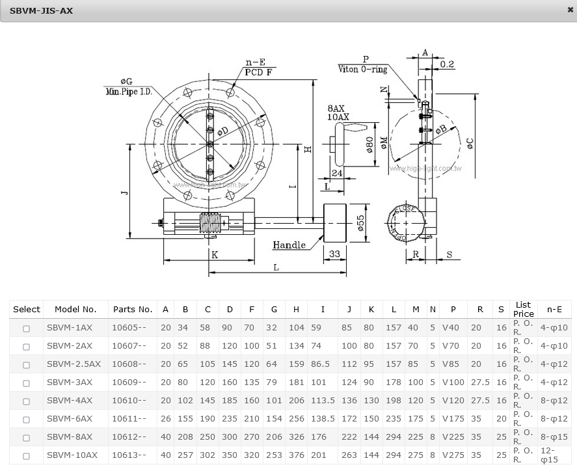Viewport: 577px width, 469px height.
Task: Close the SBVM-JIS-AX dialog
Action: click(570, 10)
